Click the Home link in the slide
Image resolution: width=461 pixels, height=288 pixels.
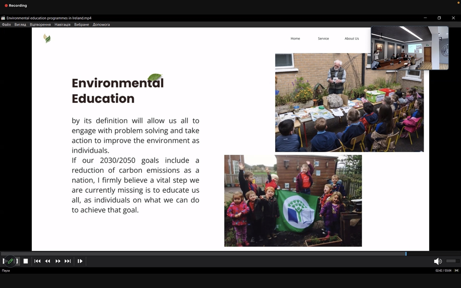295,38
